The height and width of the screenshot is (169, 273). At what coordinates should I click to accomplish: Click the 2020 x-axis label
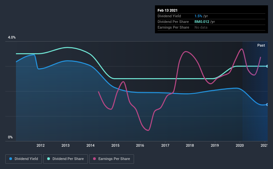click(240, 145)
